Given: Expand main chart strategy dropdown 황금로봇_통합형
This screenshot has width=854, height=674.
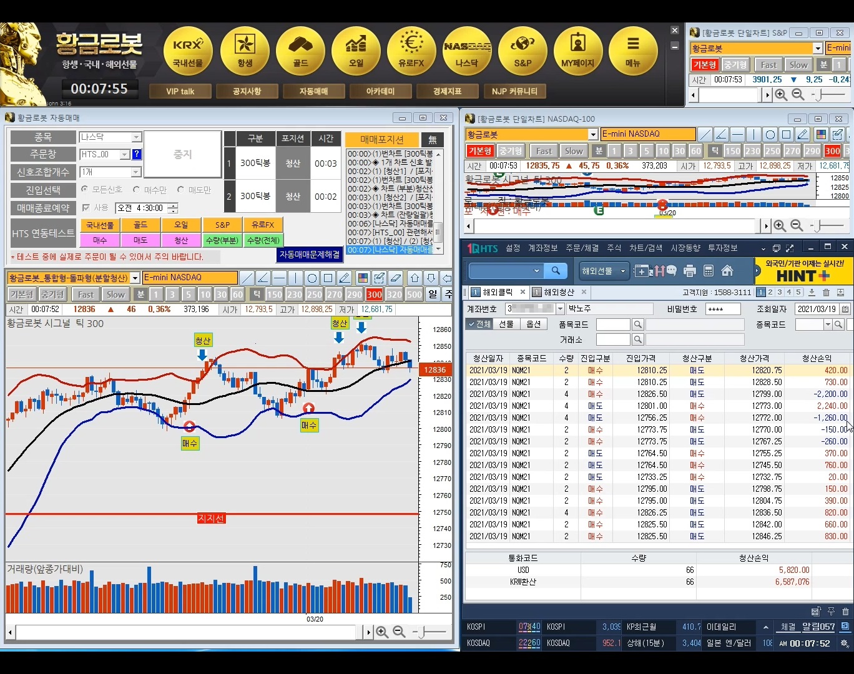Looking at the screenshot, I should [135, 278].
